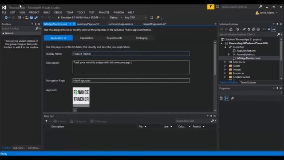Screen dimensions: 284x160
Task: Open the feedback speech bubble icon
Action: tap(217, 7)
